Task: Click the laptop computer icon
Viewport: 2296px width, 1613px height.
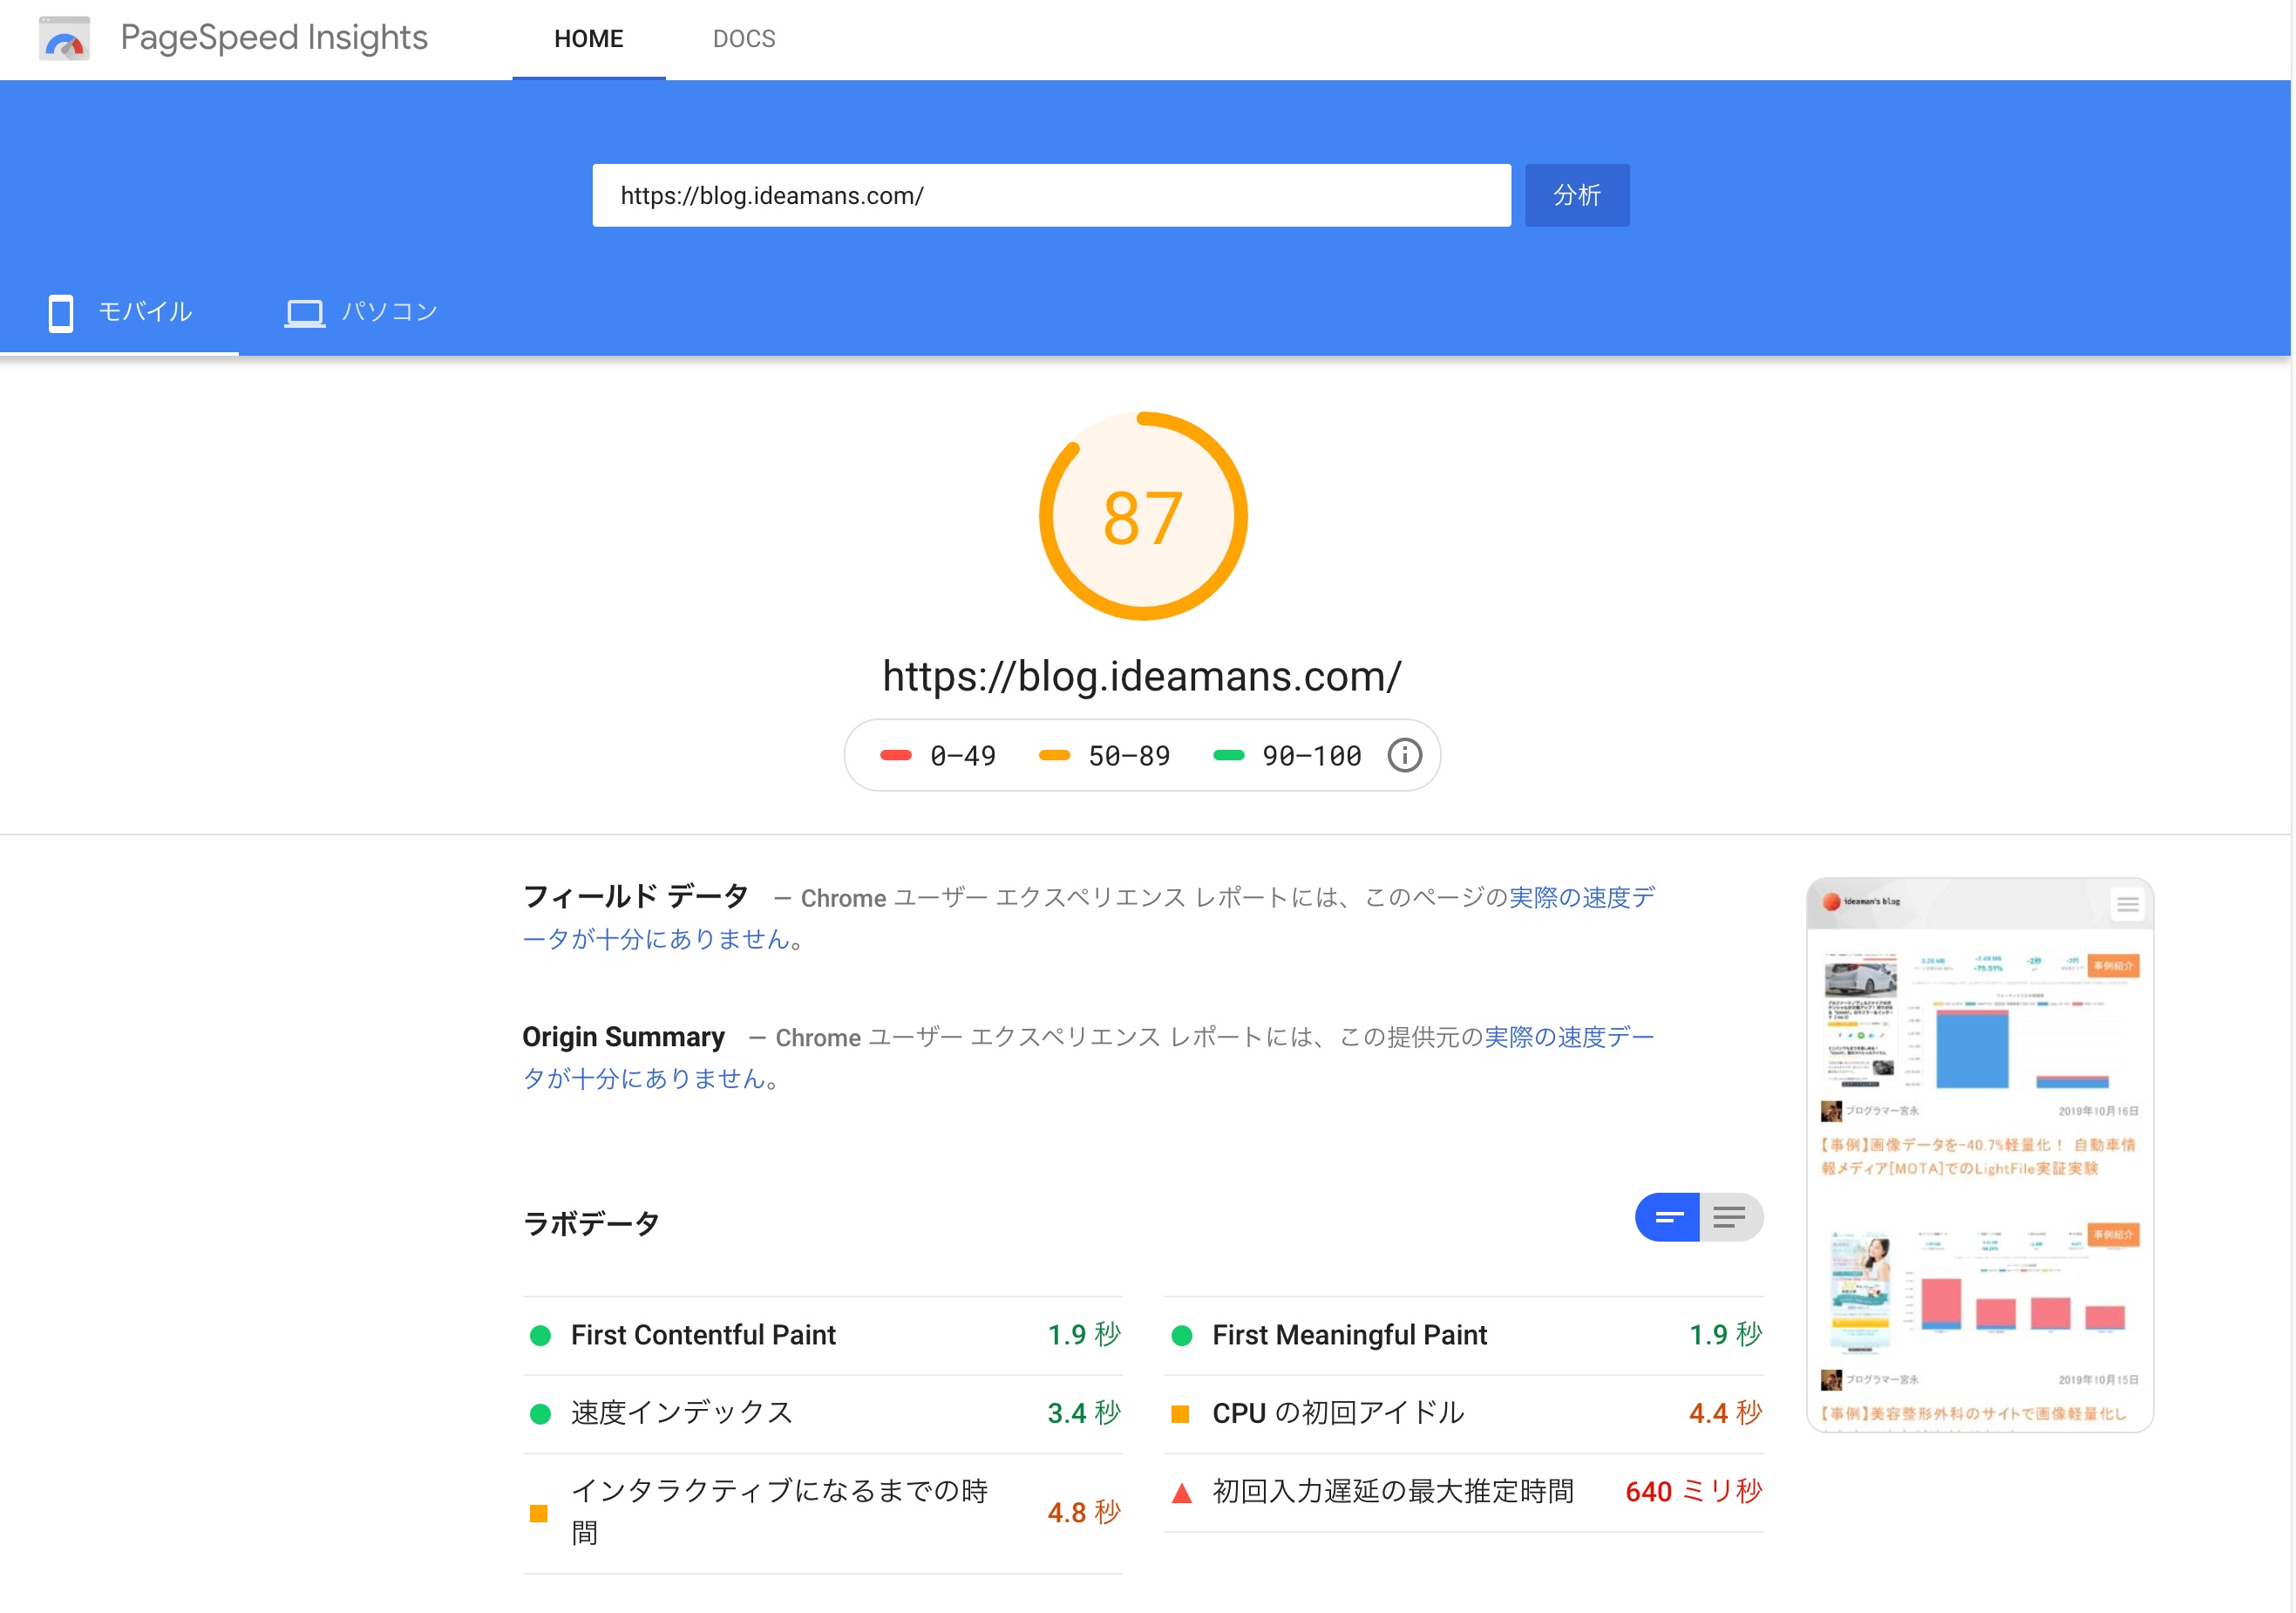Action: (304, 314)
